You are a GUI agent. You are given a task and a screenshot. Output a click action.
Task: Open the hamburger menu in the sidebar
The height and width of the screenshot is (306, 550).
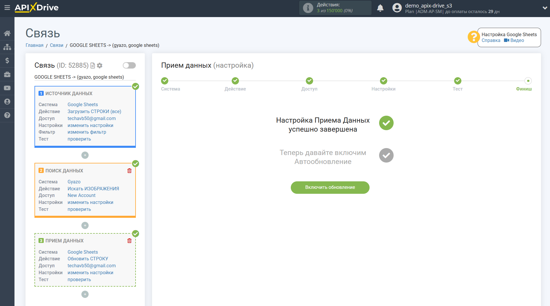[7, 8]
